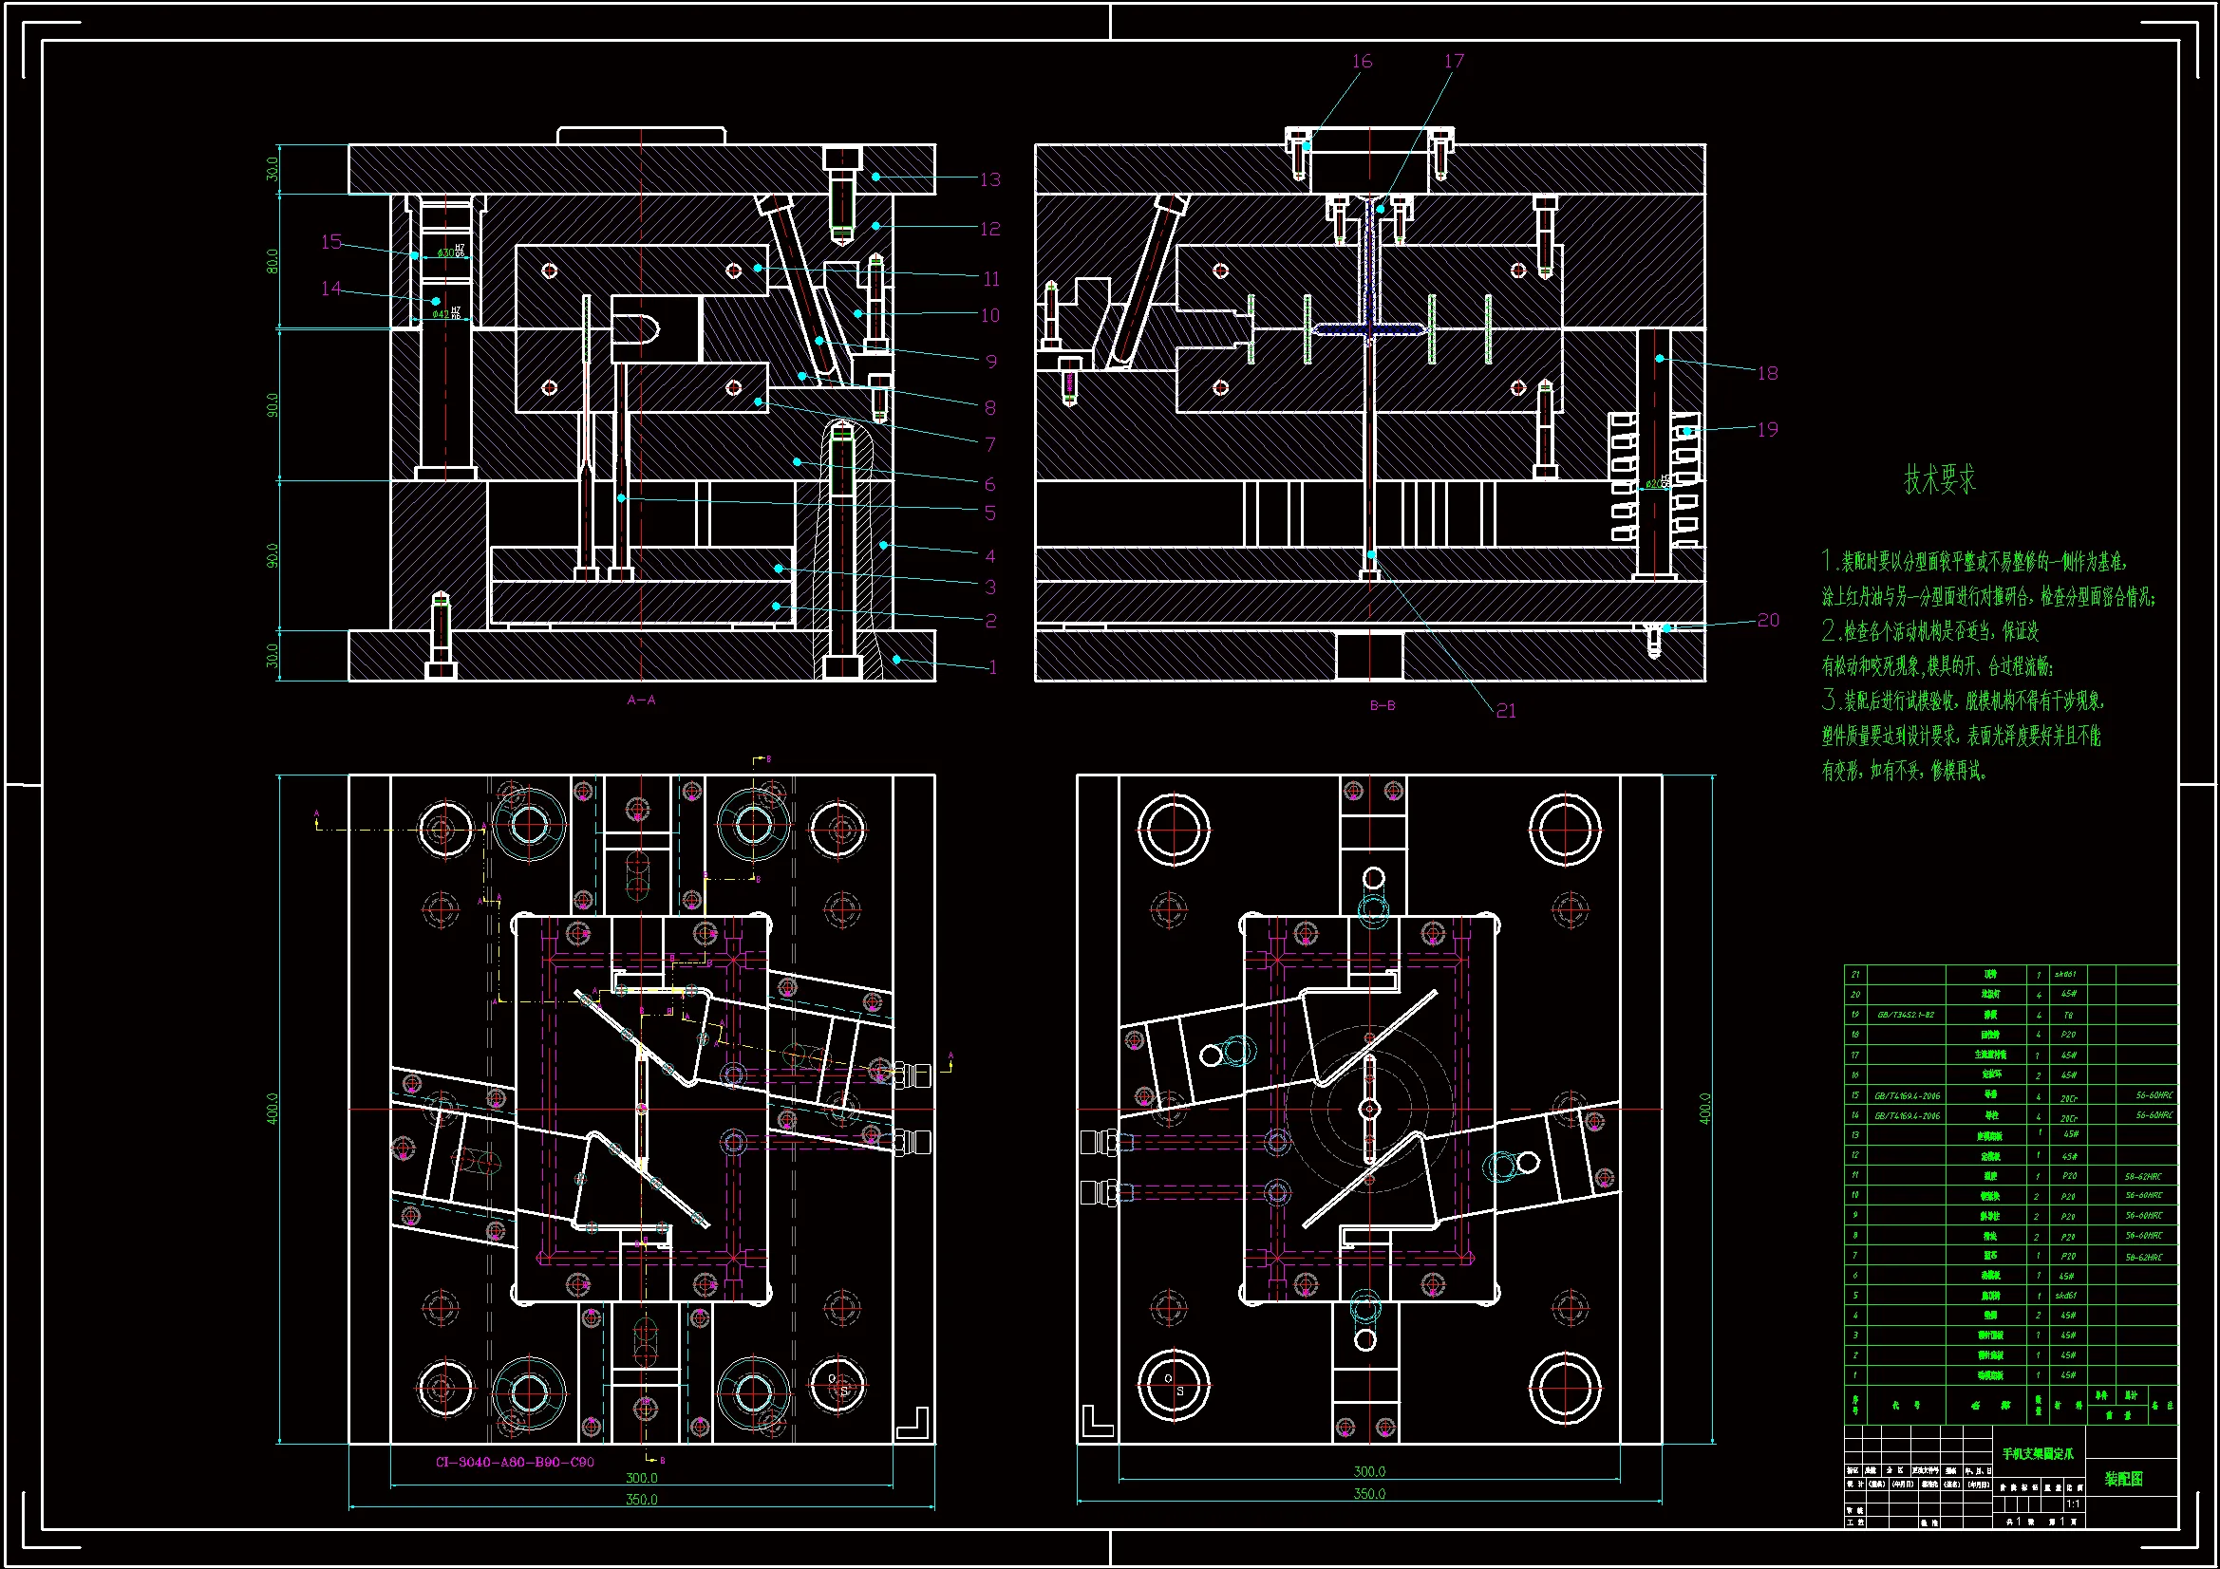The height and width of the screenshot is (1569, 2220).
Task: Click GB/T3452.1-82 in the parts list
Action: click(x=1905, y=1015)
